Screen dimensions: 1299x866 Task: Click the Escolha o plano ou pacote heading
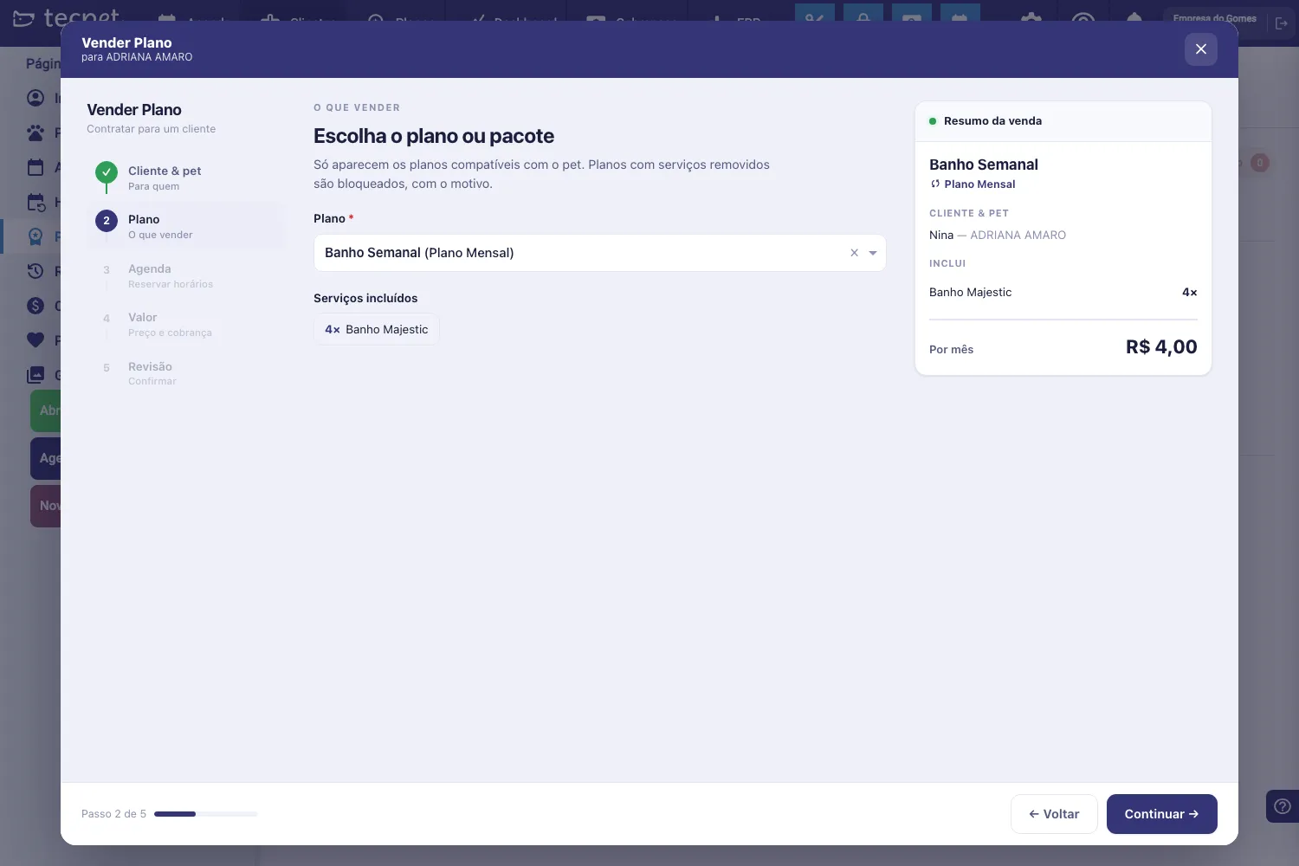[434, 136]
